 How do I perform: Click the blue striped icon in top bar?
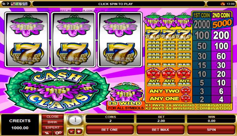[25, 4]
